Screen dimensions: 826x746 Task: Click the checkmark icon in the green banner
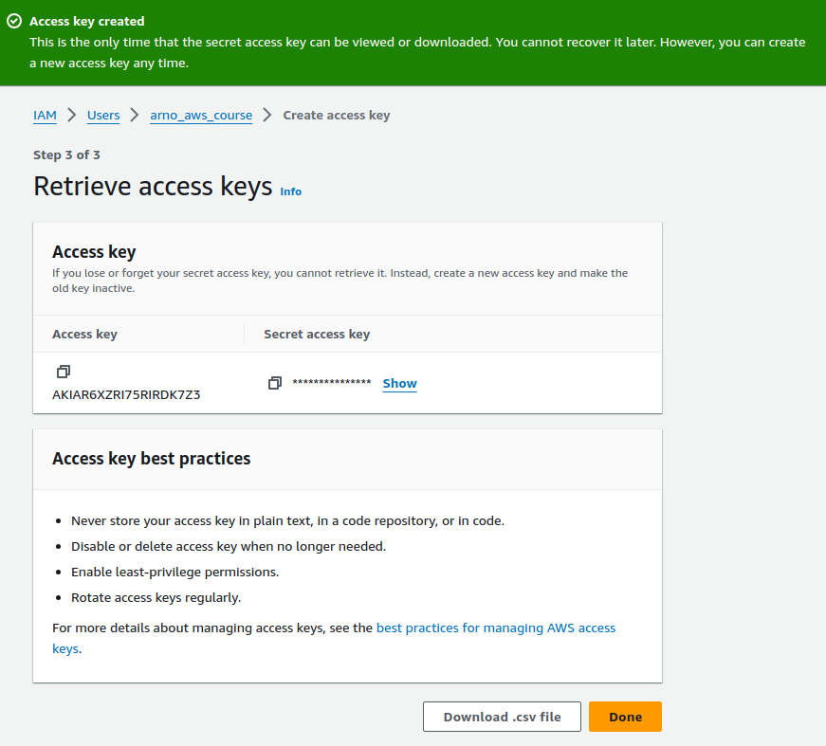(x=13, y=20)
